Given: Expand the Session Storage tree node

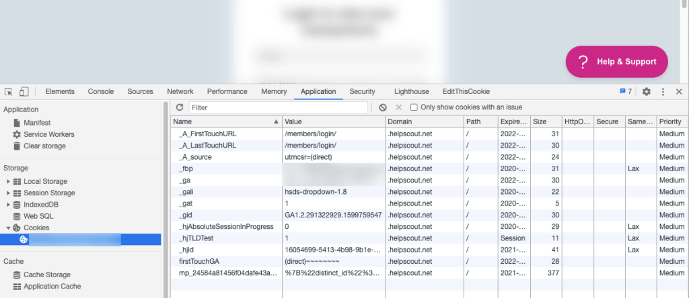Looking at the screenshot, I should click(x=8, y=193).
